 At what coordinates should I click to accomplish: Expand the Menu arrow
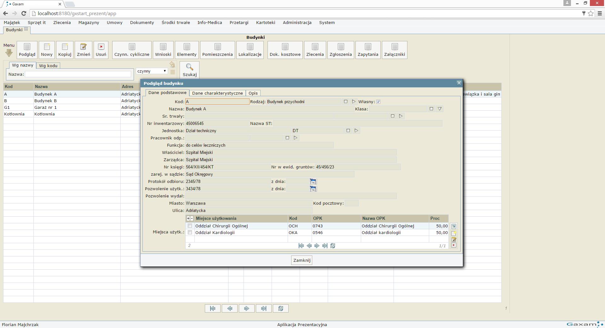(9, 53)
